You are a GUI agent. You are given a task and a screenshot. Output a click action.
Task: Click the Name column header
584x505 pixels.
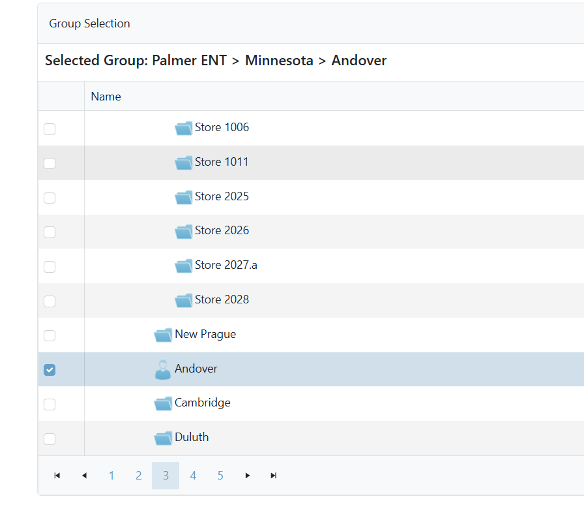pos(106,97)
